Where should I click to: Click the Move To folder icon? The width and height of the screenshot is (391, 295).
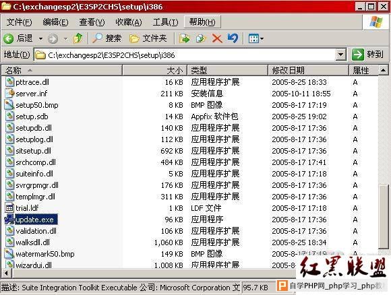pyautogui.click(x=184, y=38)
